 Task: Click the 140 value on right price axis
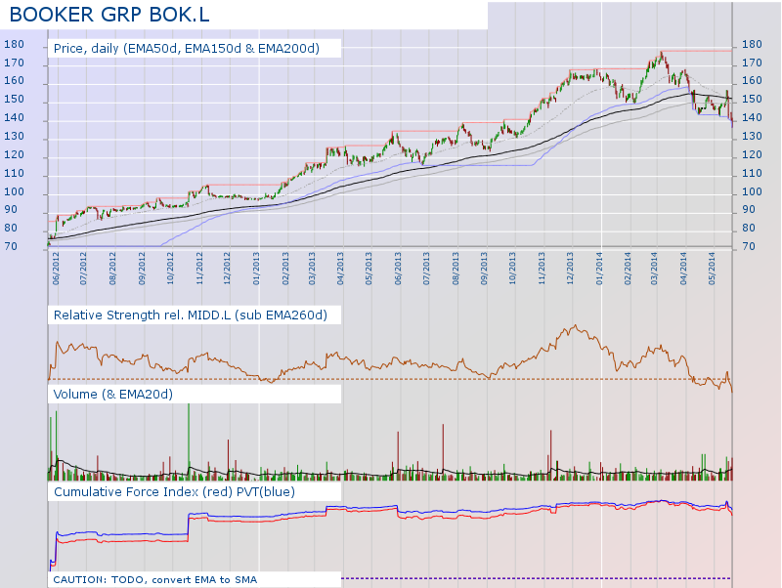click(752, 117)
